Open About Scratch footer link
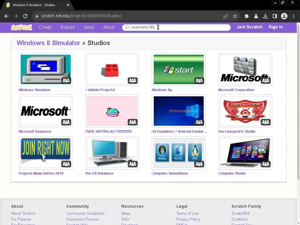This screenshot has height=225, width=300. point(23,213)
